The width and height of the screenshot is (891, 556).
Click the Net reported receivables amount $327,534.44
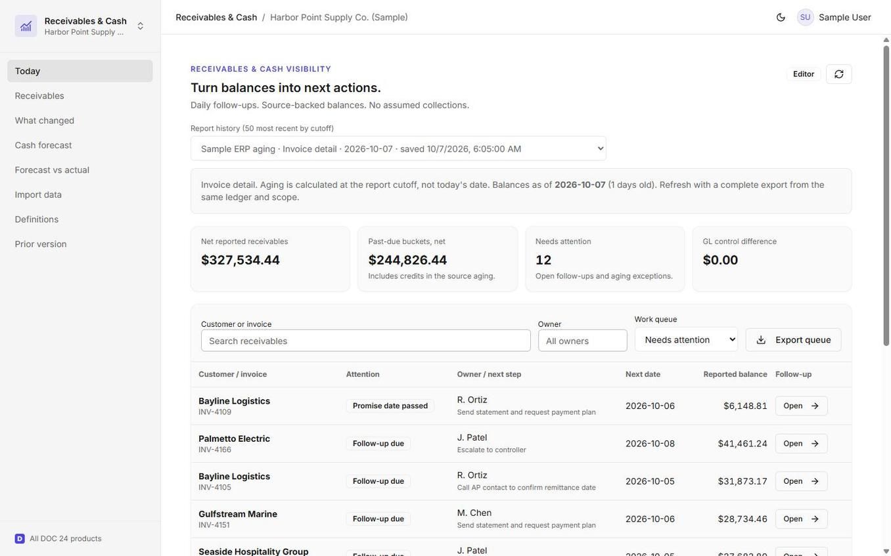(240, 261)
